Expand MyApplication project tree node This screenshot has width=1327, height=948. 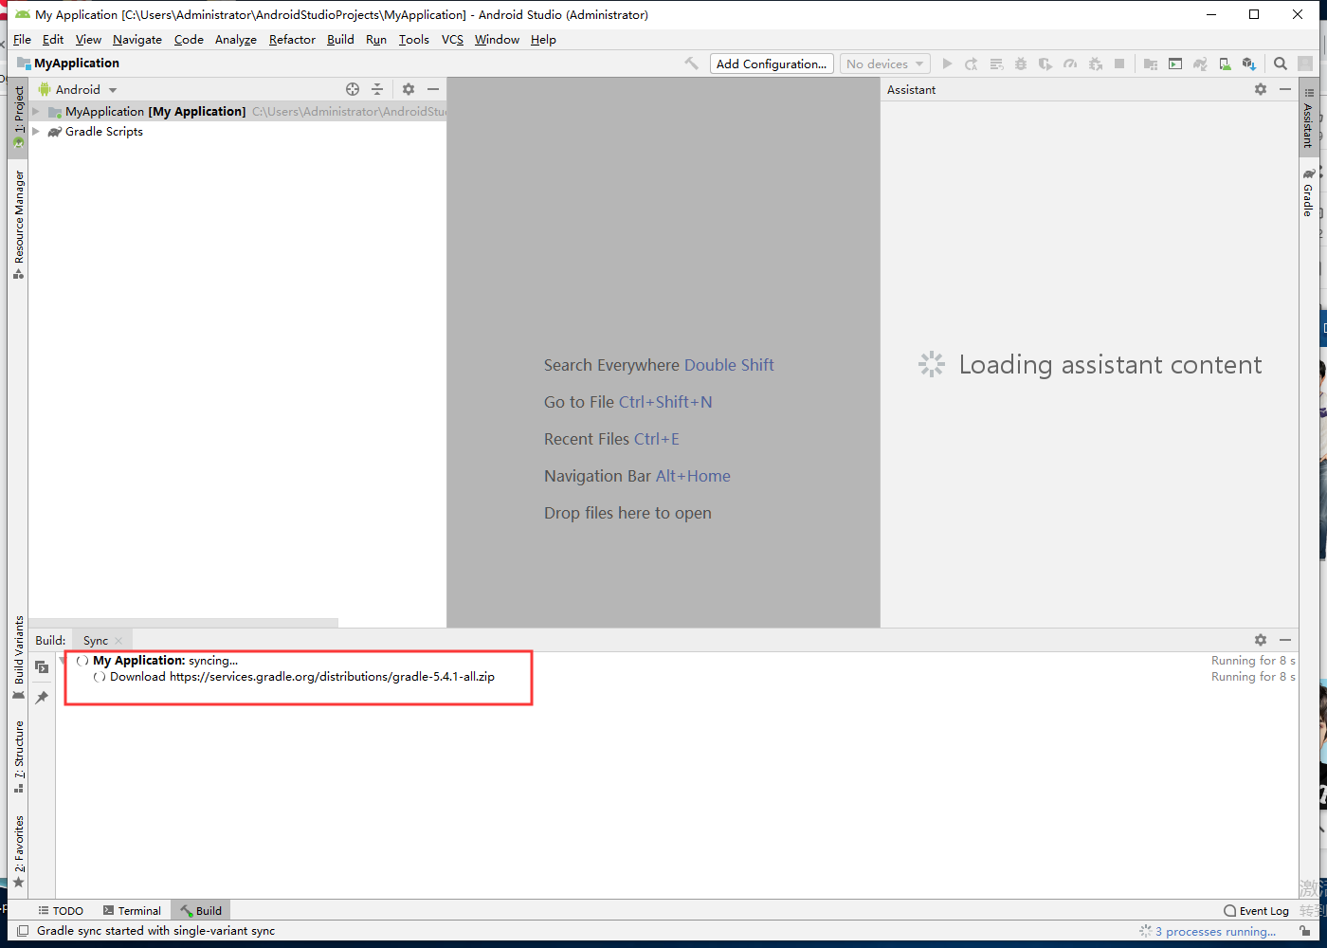coord(36,112)
